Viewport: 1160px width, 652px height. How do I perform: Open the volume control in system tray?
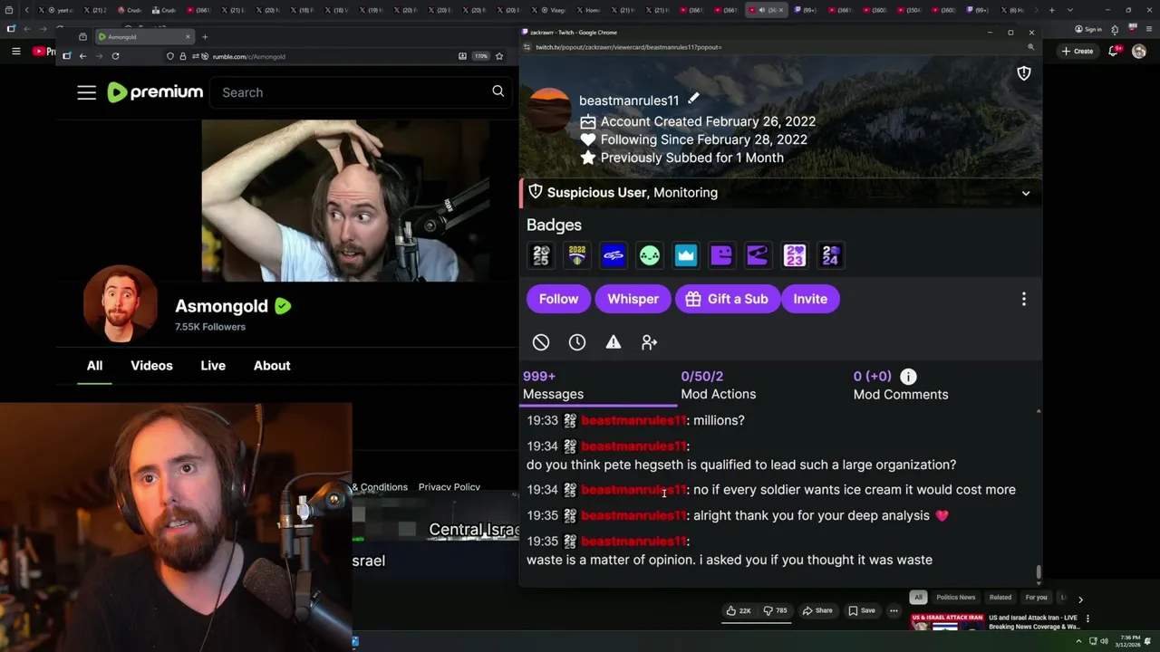coord(1104,642)
